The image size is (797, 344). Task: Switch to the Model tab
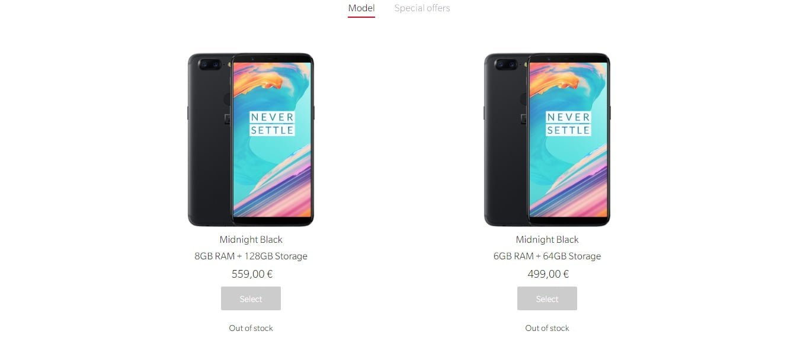pos(361,8)
